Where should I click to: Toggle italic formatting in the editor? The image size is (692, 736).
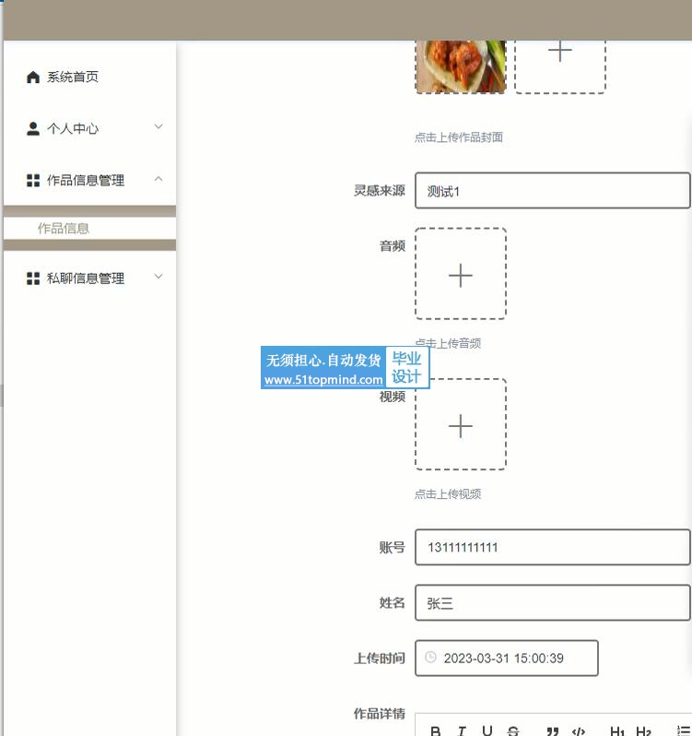coord(462,730)
